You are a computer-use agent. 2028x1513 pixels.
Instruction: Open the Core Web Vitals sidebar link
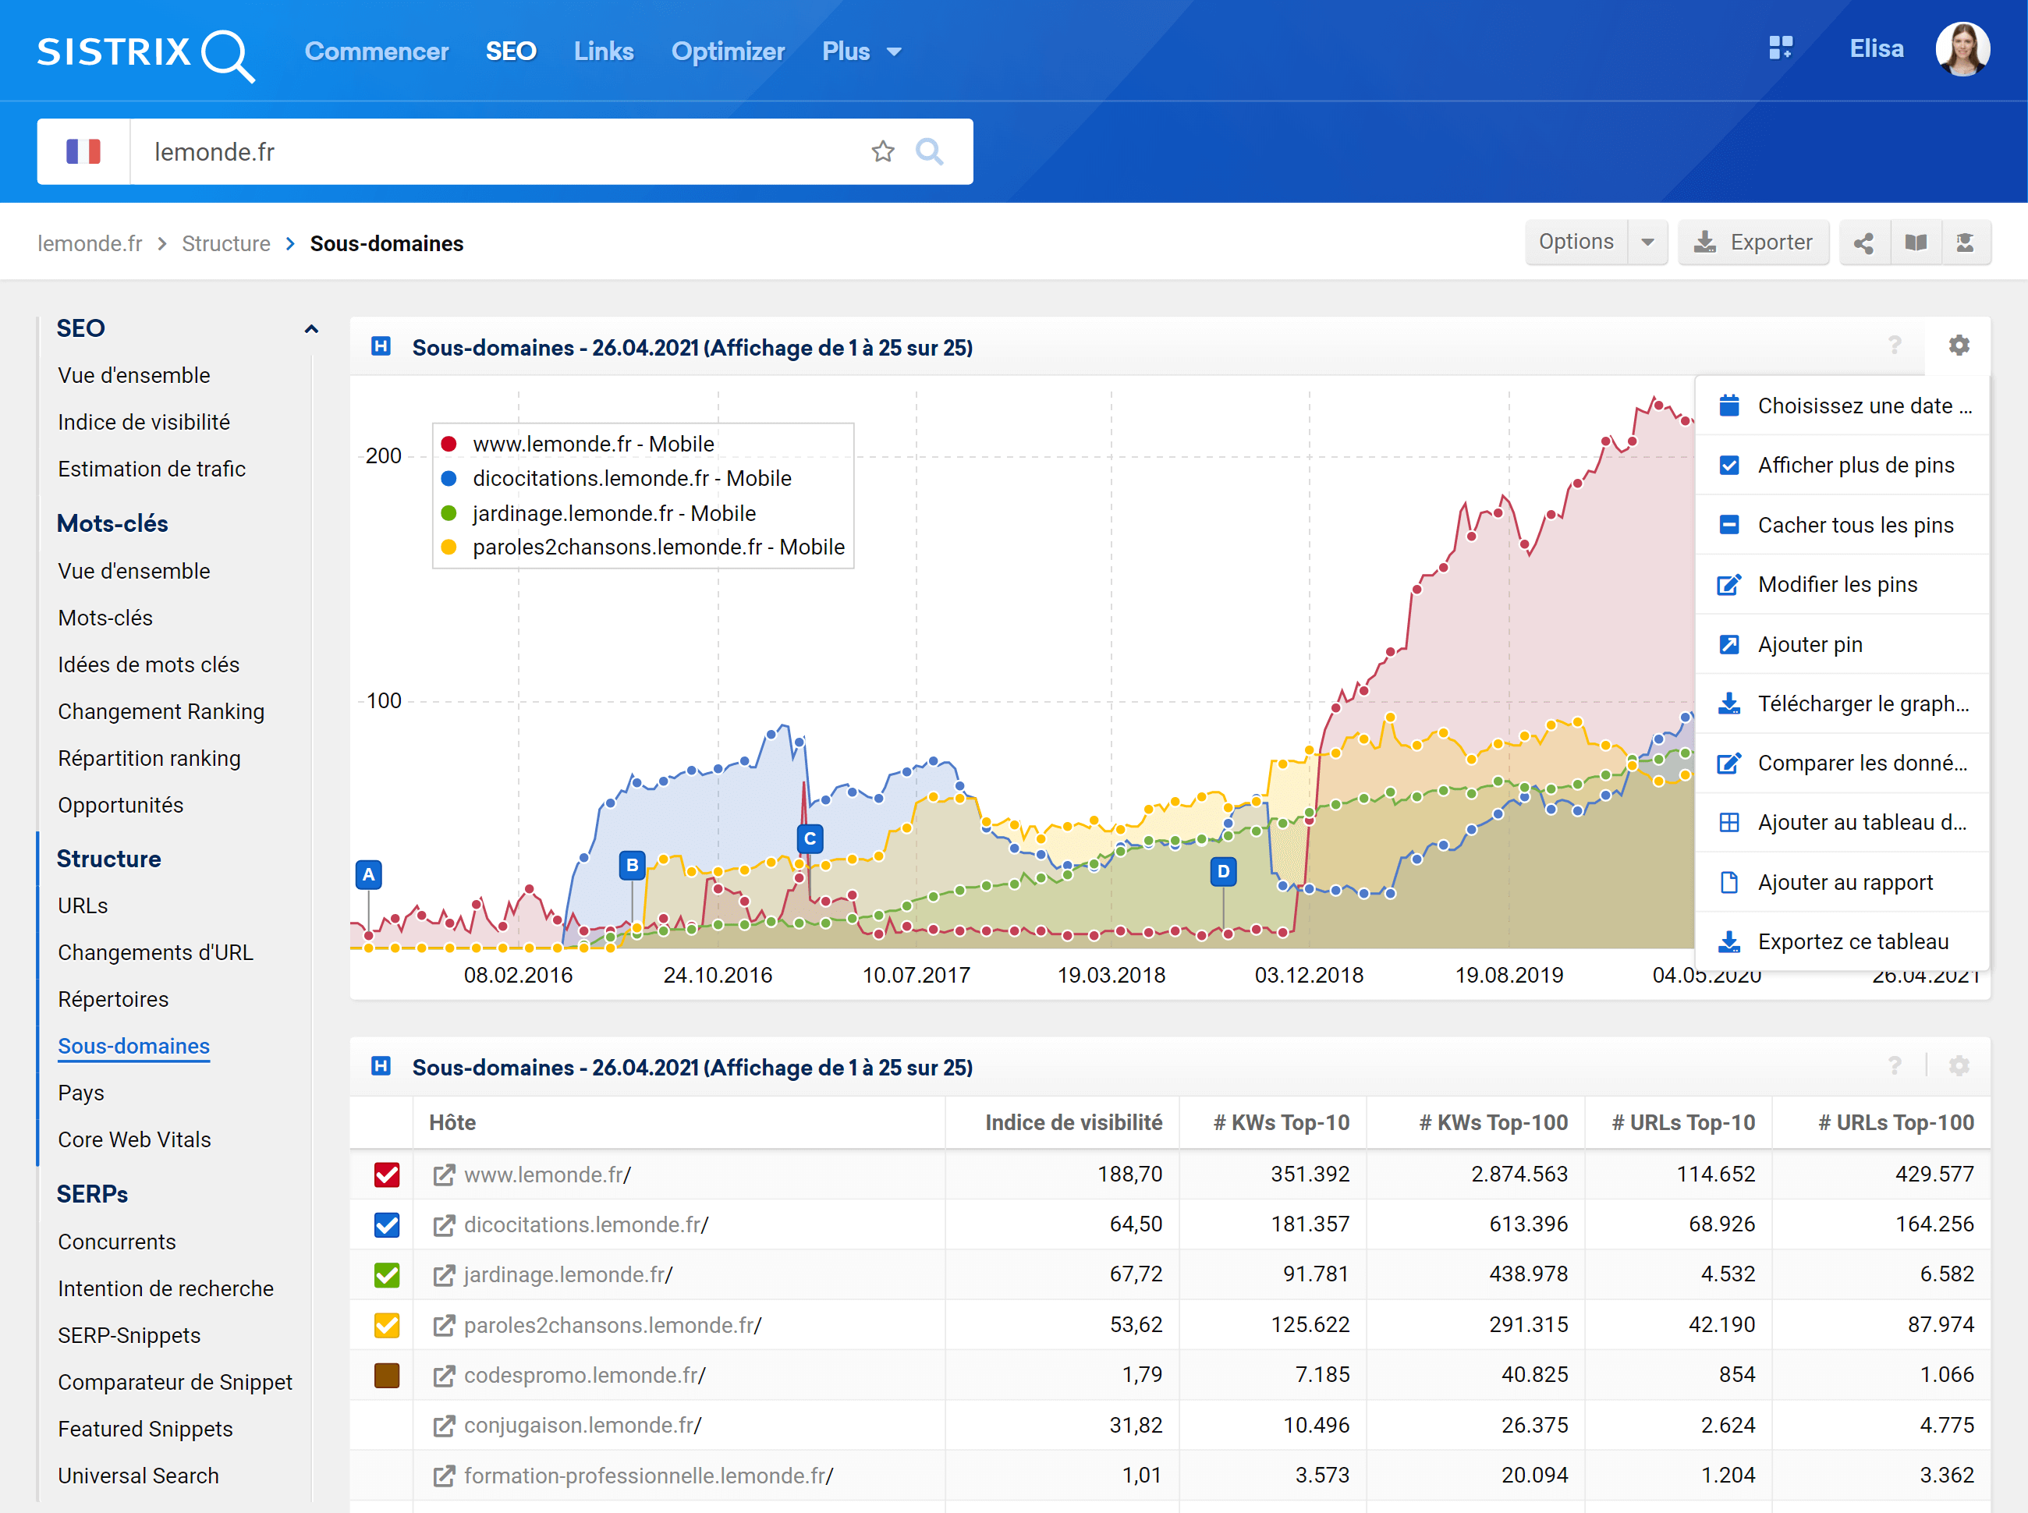(133, 1139)
